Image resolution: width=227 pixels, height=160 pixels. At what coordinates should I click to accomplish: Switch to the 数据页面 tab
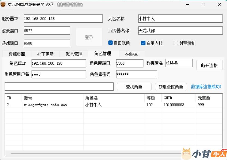[17, 54]
